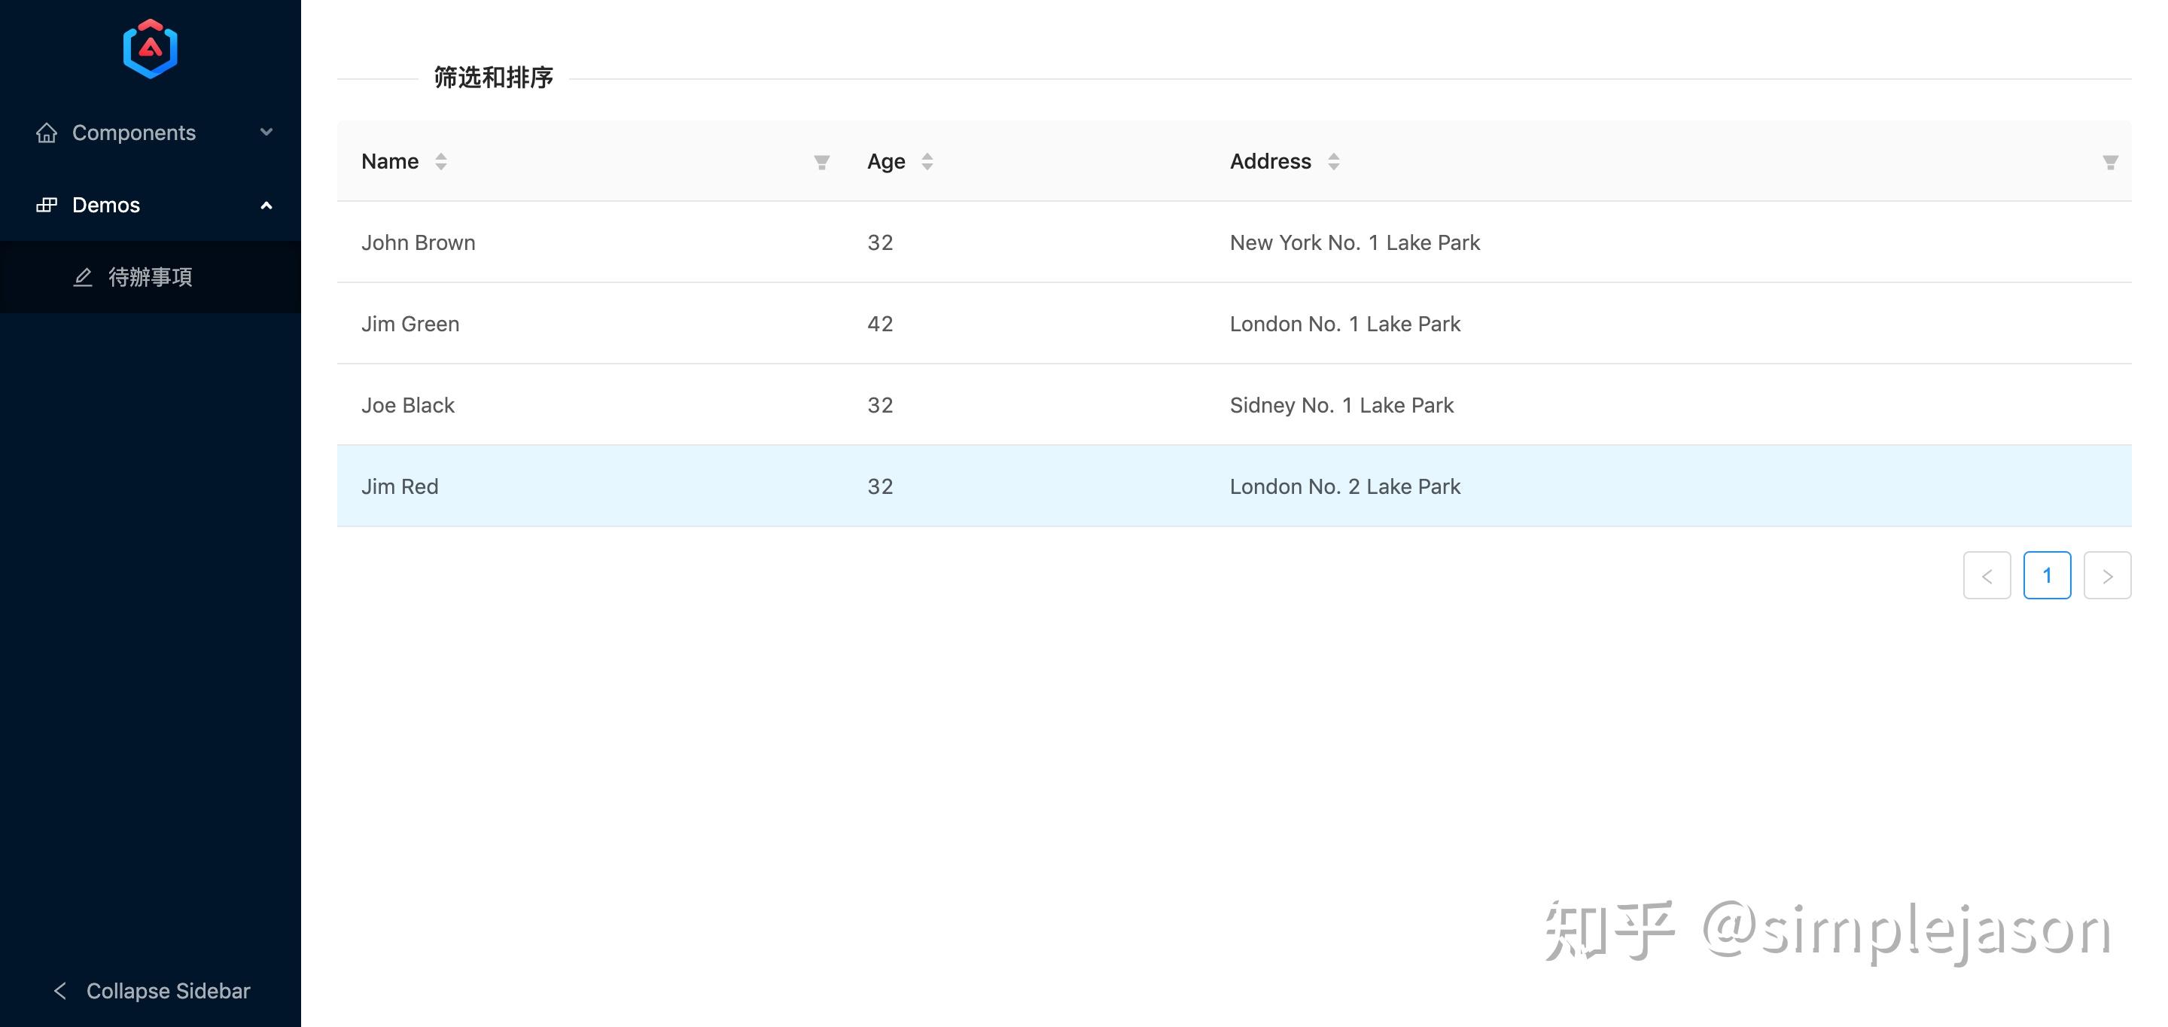This screenshot has width=2168, height=1027.
Task: Go to next page in pagination
Action: coord(2106,576)
